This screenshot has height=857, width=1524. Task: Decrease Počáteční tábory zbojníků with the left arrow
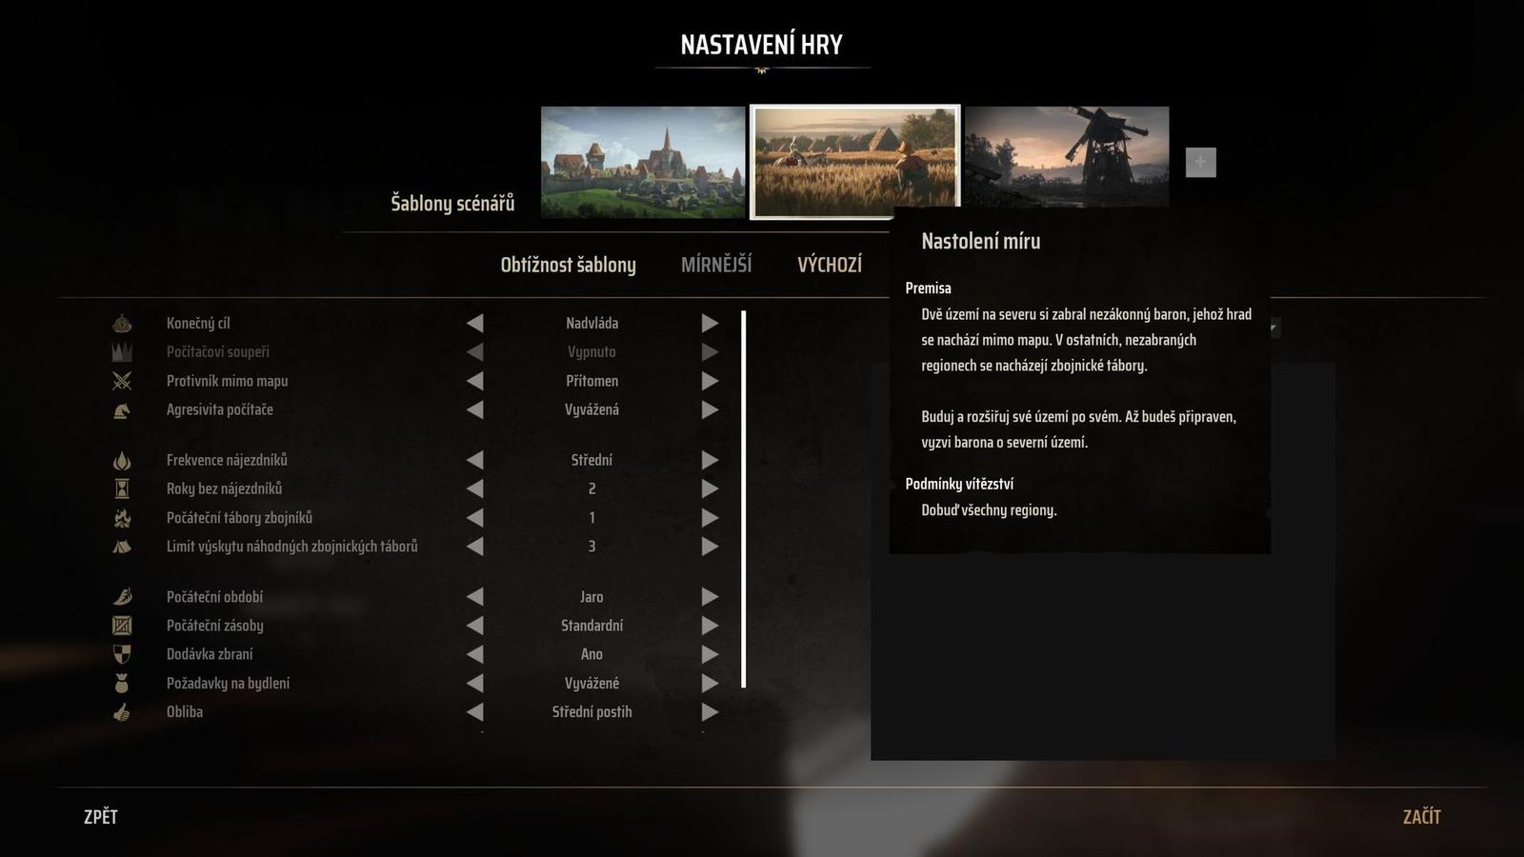(x=474, y=518)
